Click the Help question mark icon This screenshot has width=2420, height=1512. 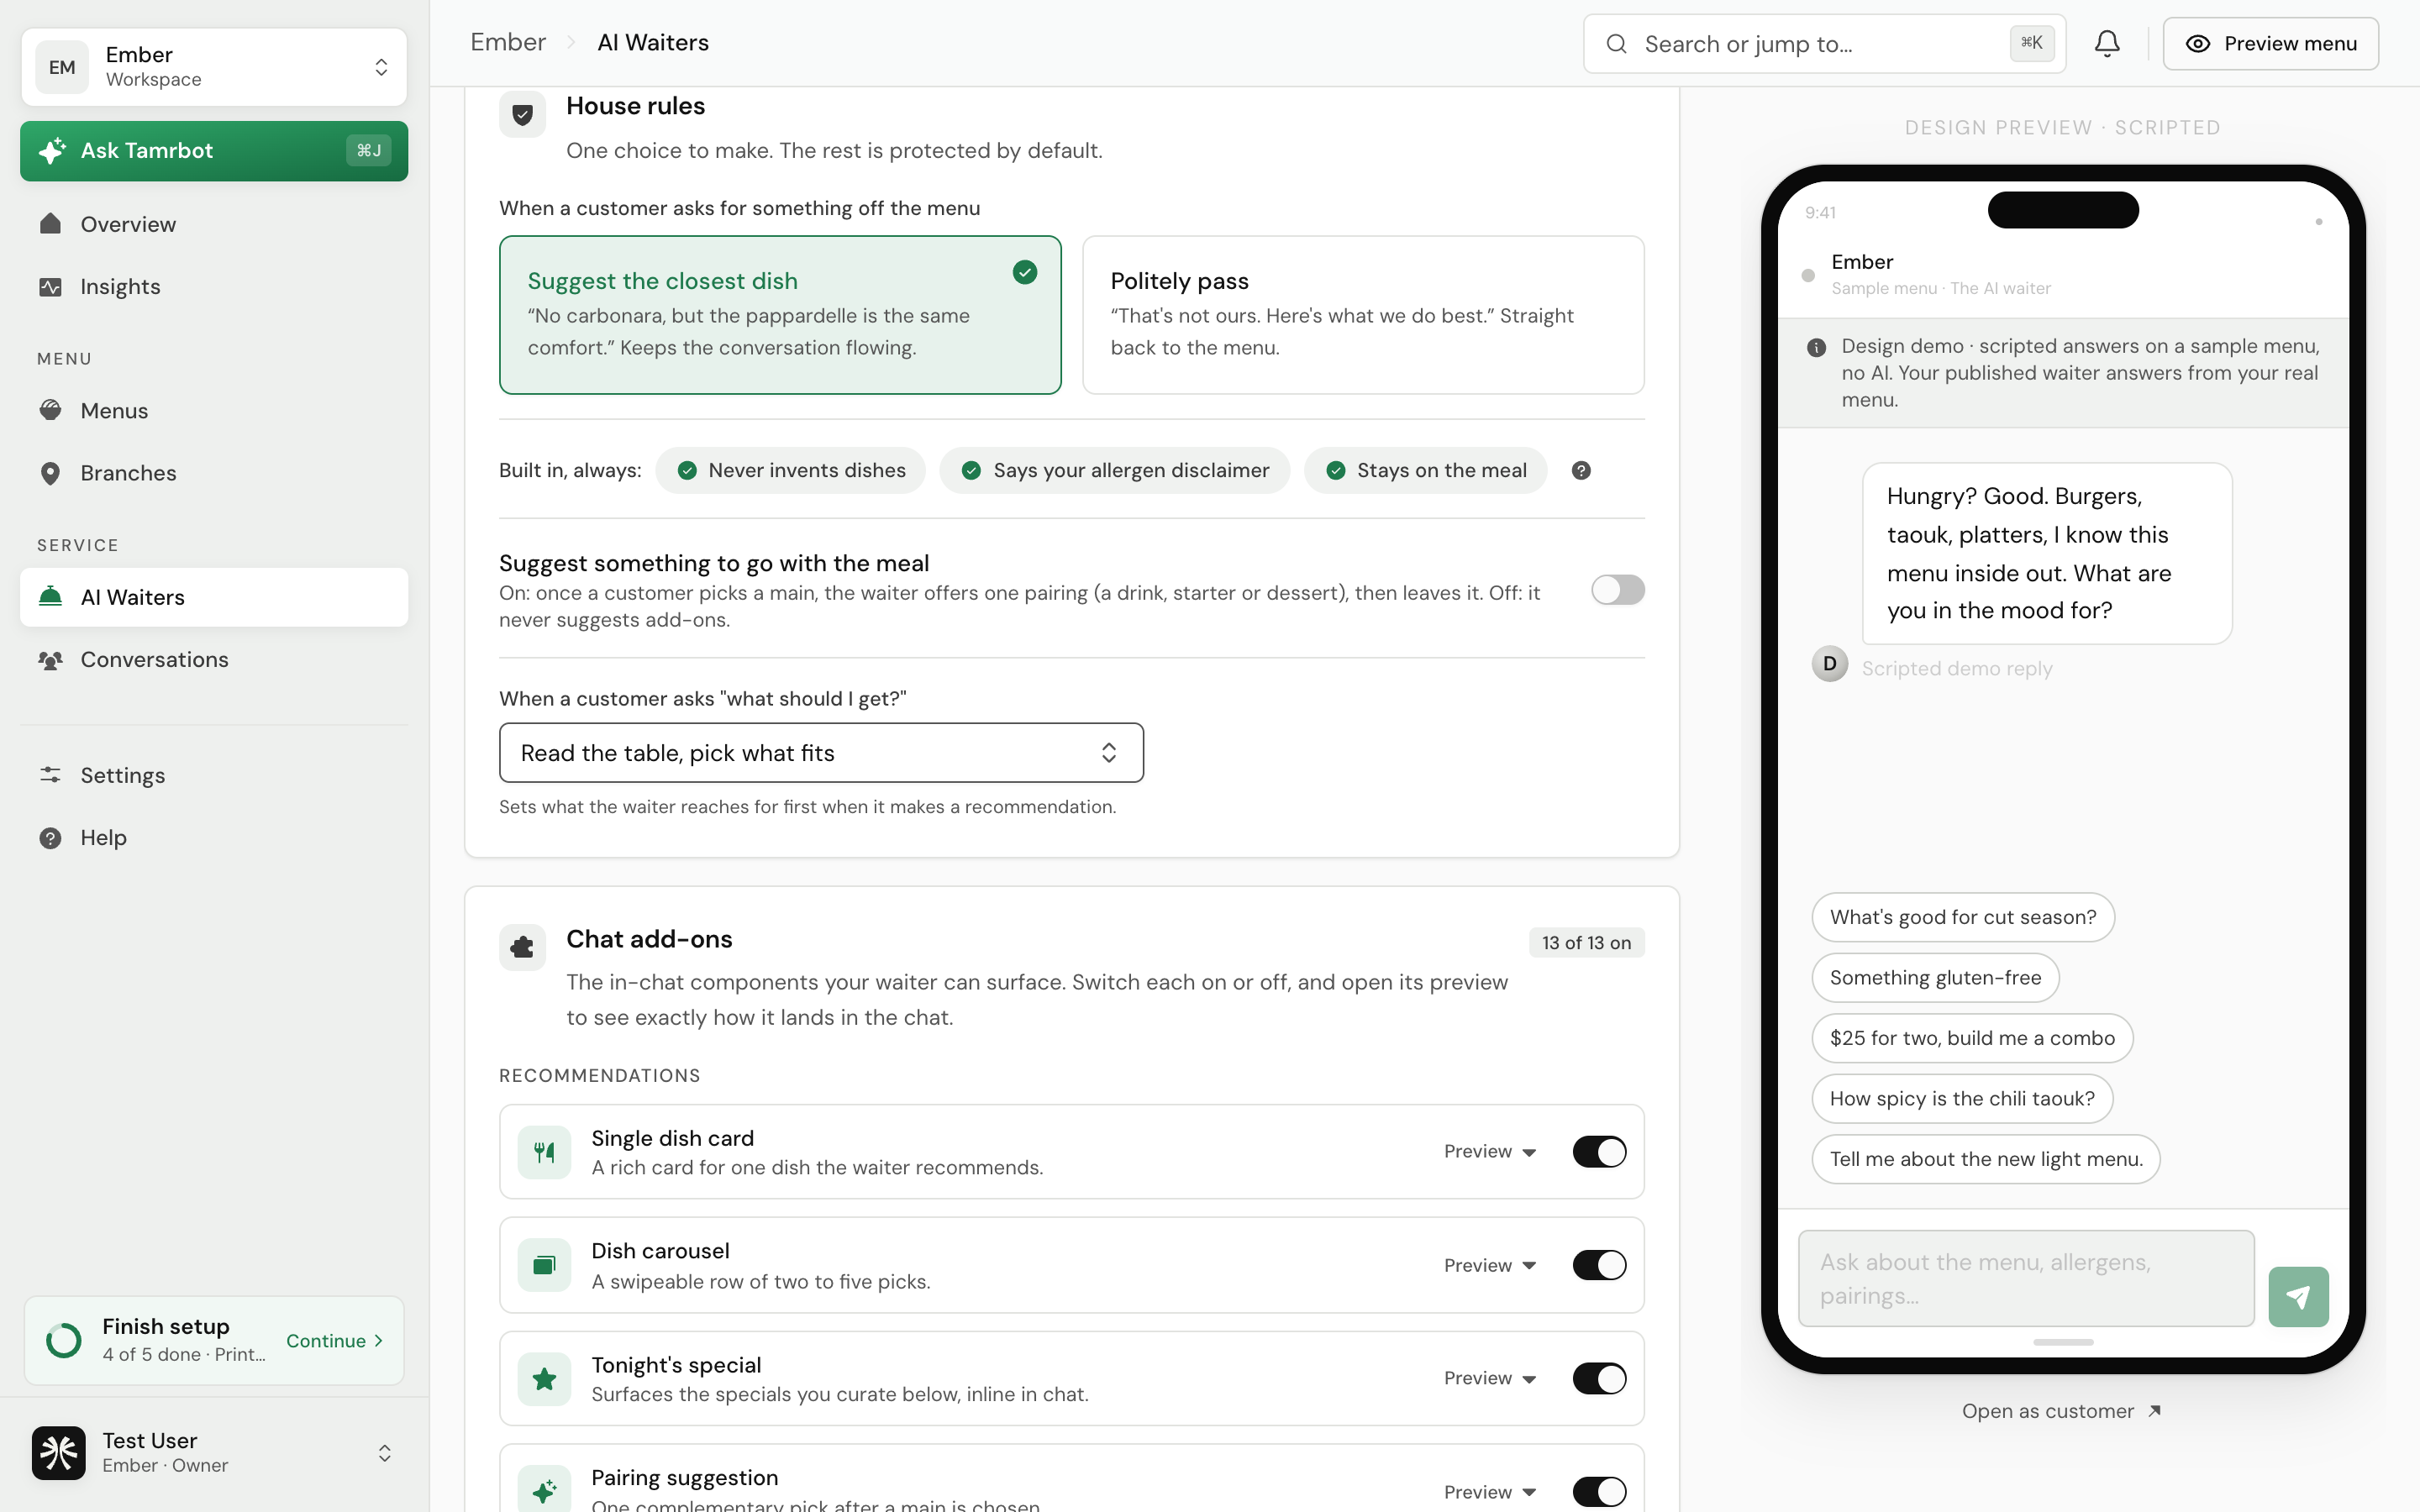tap(50, 838)
